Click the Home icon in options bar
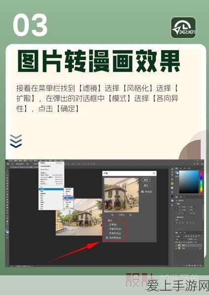Viewport: 209px width, 295px height. click(8, 164)
